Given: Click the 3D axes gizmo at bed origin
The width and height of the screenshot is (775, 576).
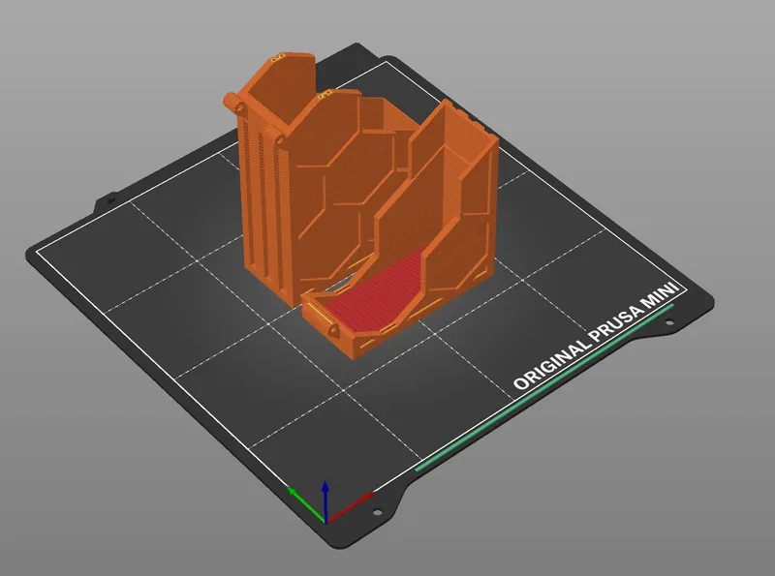Looking at the screenshot, I should (x=328, y=502).
